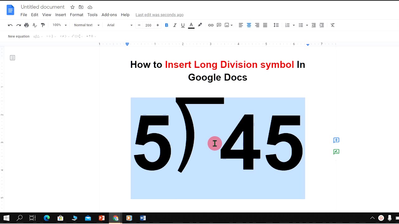Click the New equation button

pyautogui.click(x=19, y=36)
